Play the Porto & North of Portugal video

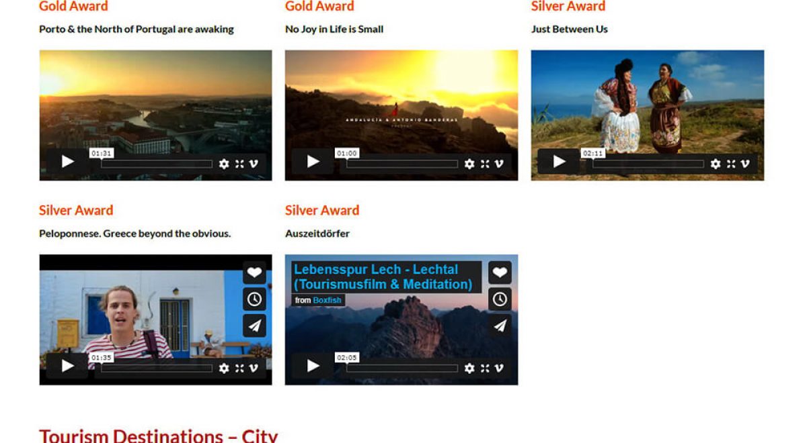point(67,162)
